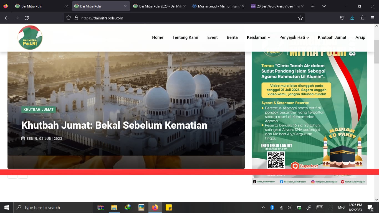The height and width of the screenshot is (213, 379).
Task: Go to the Khutbah Jumat menu item
Action: tap(332, 37)
